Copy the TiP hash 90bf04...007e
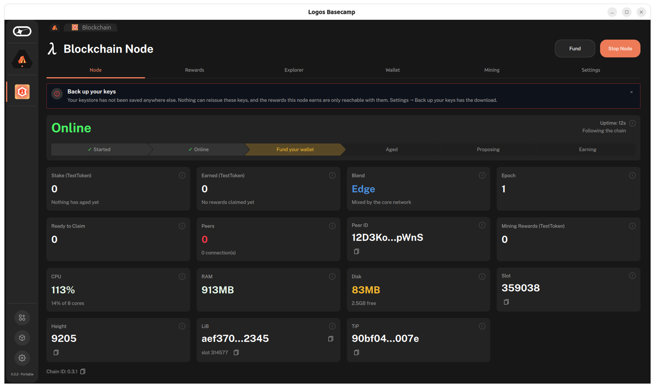The height and width of the screenshot is (388, 655). 357,352
